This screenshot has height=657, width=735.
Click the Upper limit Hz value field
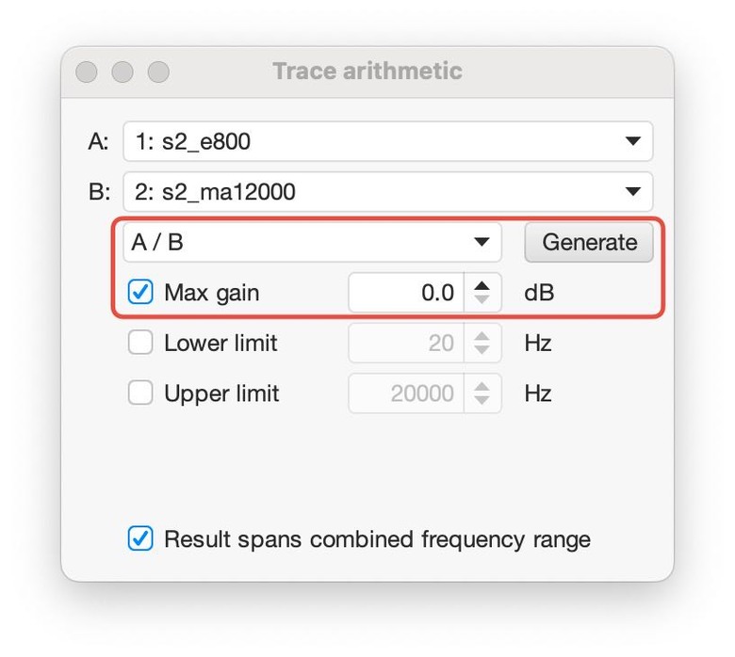(406, 393)
